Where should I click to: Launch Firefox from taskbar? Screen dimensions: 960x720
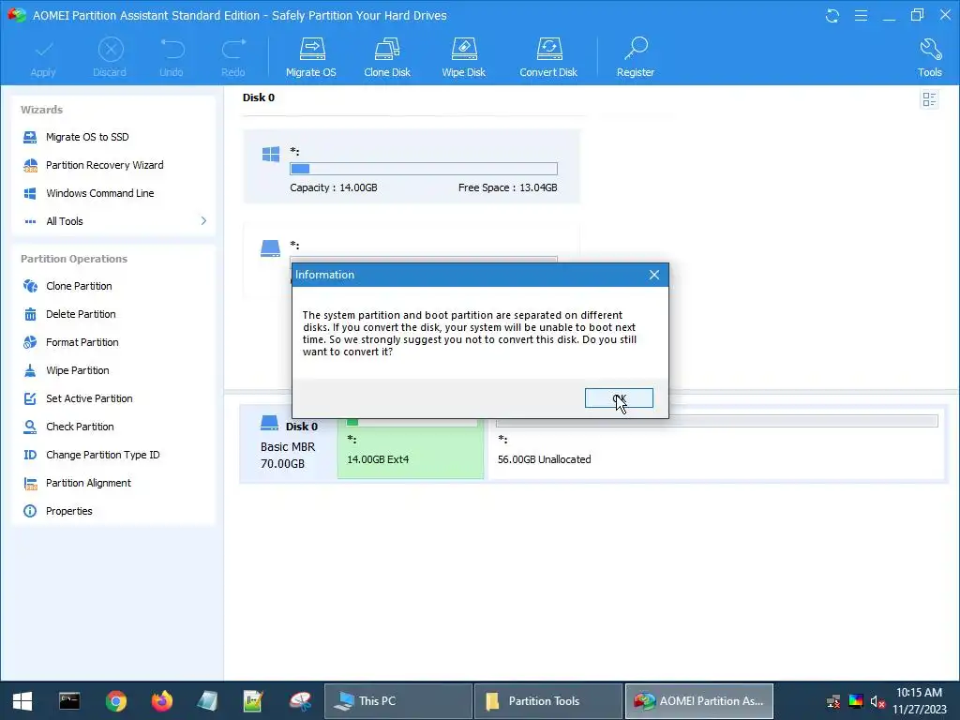point(162,701)
